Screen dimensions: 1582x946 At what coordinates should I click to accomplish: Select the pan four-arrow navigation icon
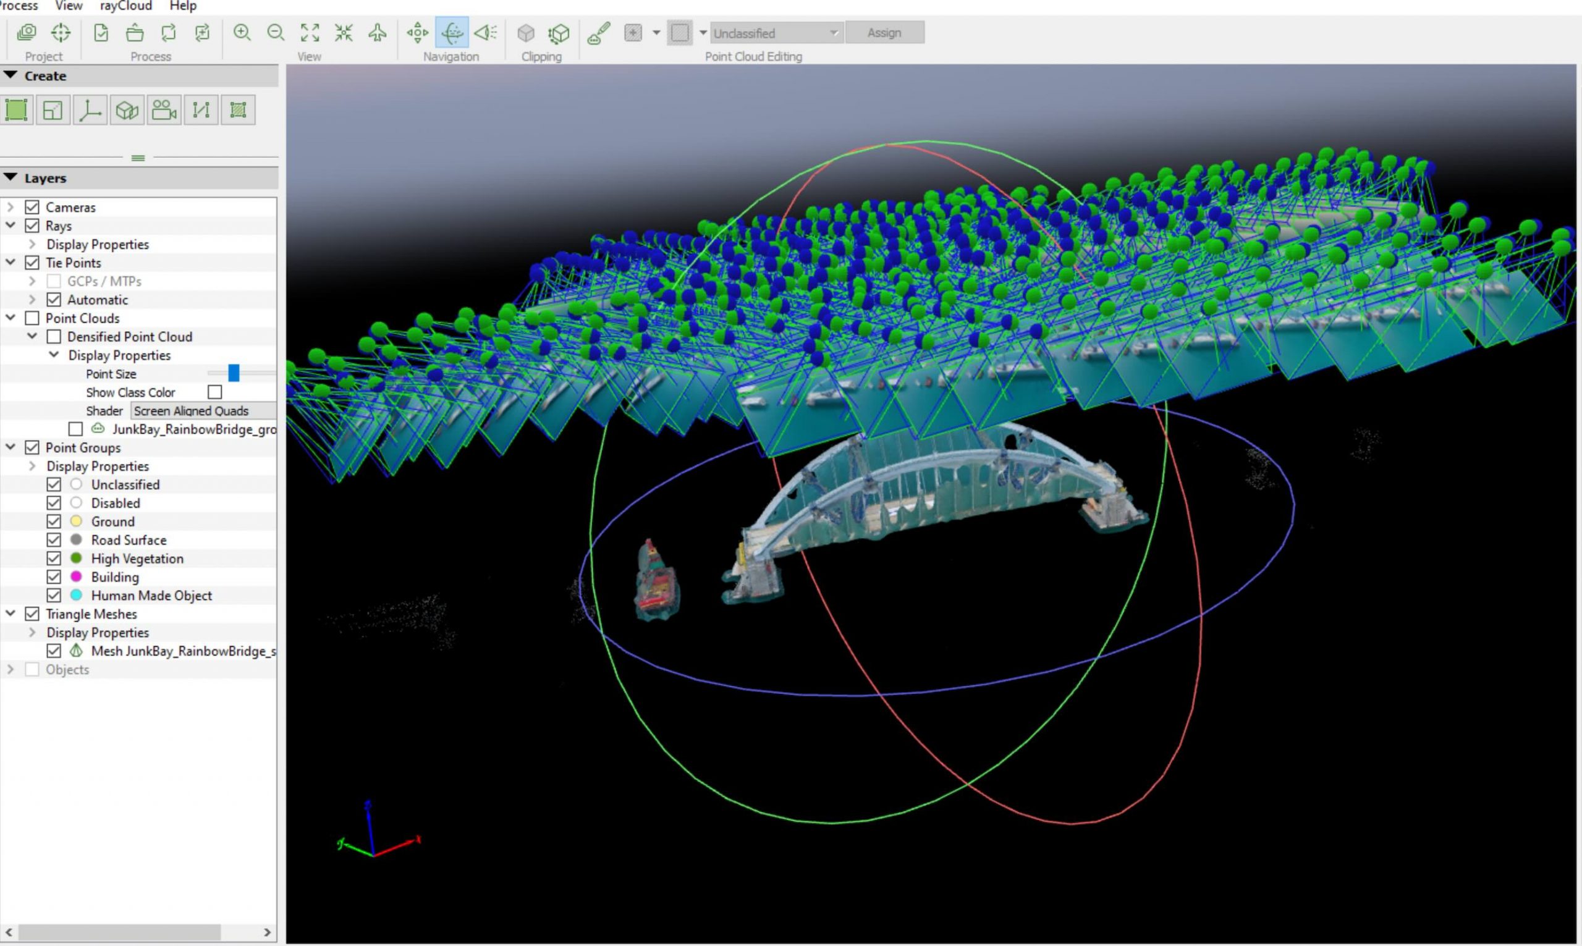[418, 33]
